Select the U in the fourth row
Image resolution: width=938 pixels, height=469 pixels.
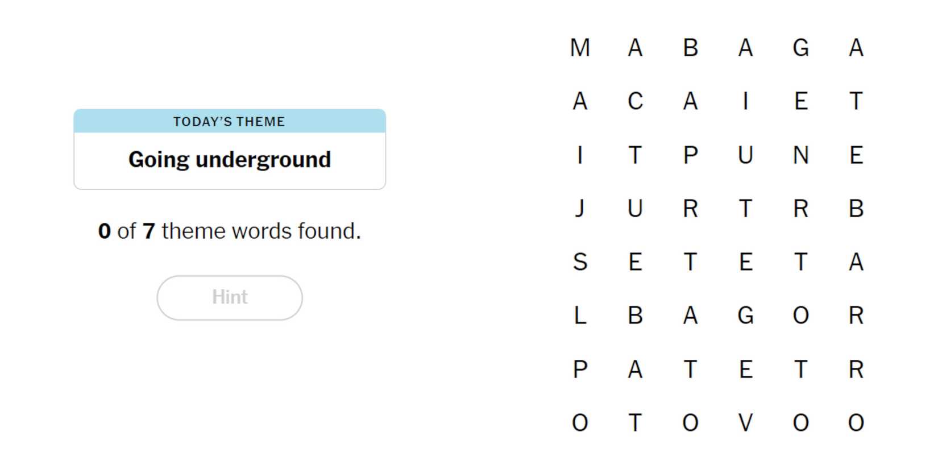point(635,209)
